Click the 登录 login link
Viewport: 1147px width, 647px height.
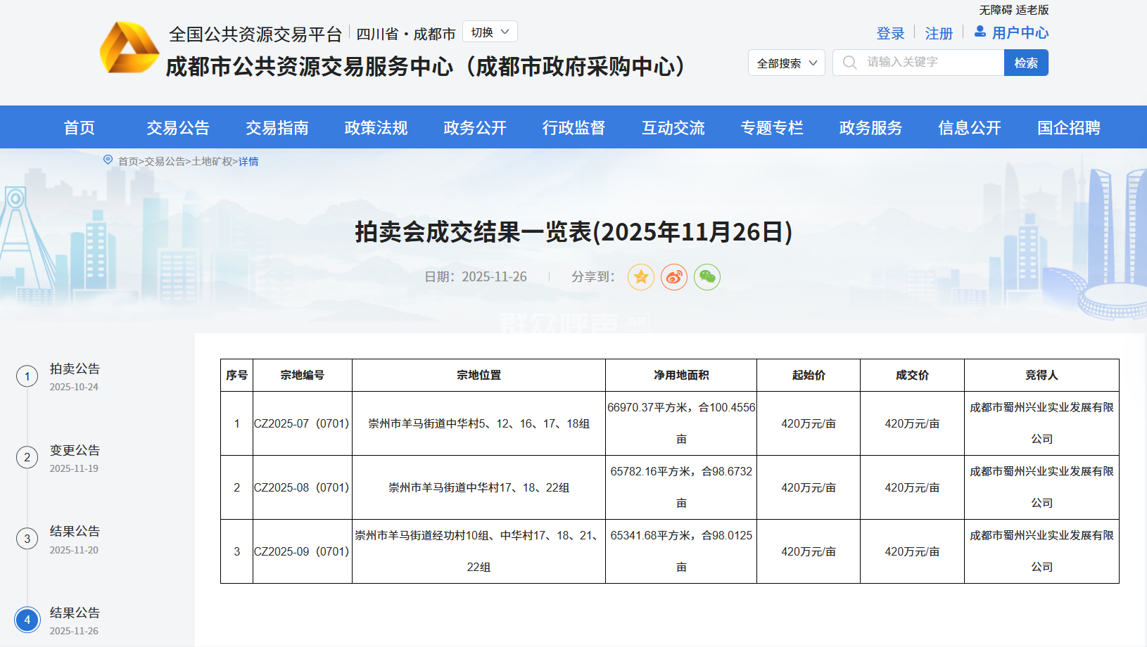(890, 33)
